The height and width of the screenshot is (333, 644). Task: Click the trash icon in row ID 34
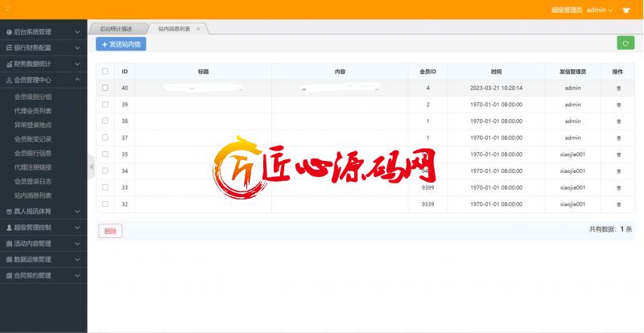point(618,171)
